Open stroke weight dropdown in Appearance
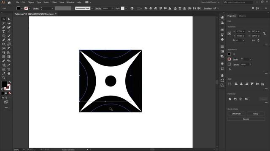This screenshot has height=151, width=270. click(x=251, y=59)
